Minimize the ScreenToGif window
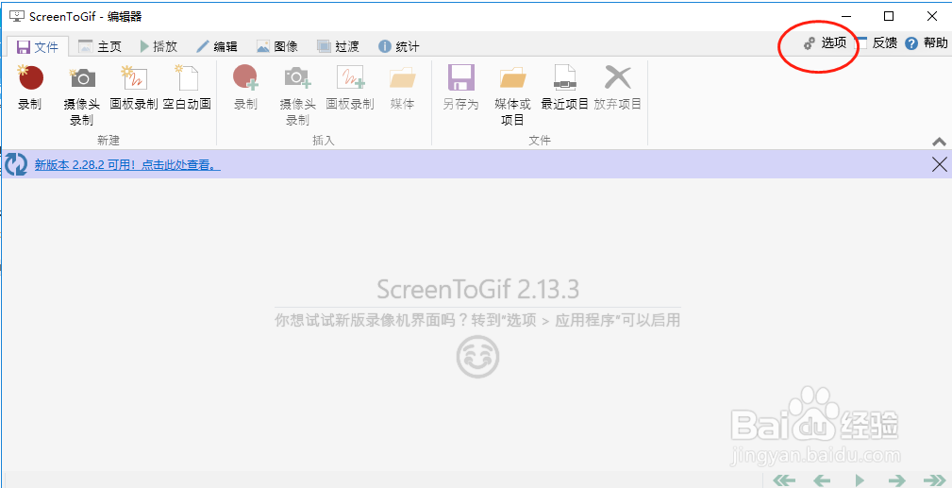The image size is (952, 488). point(845,16)
